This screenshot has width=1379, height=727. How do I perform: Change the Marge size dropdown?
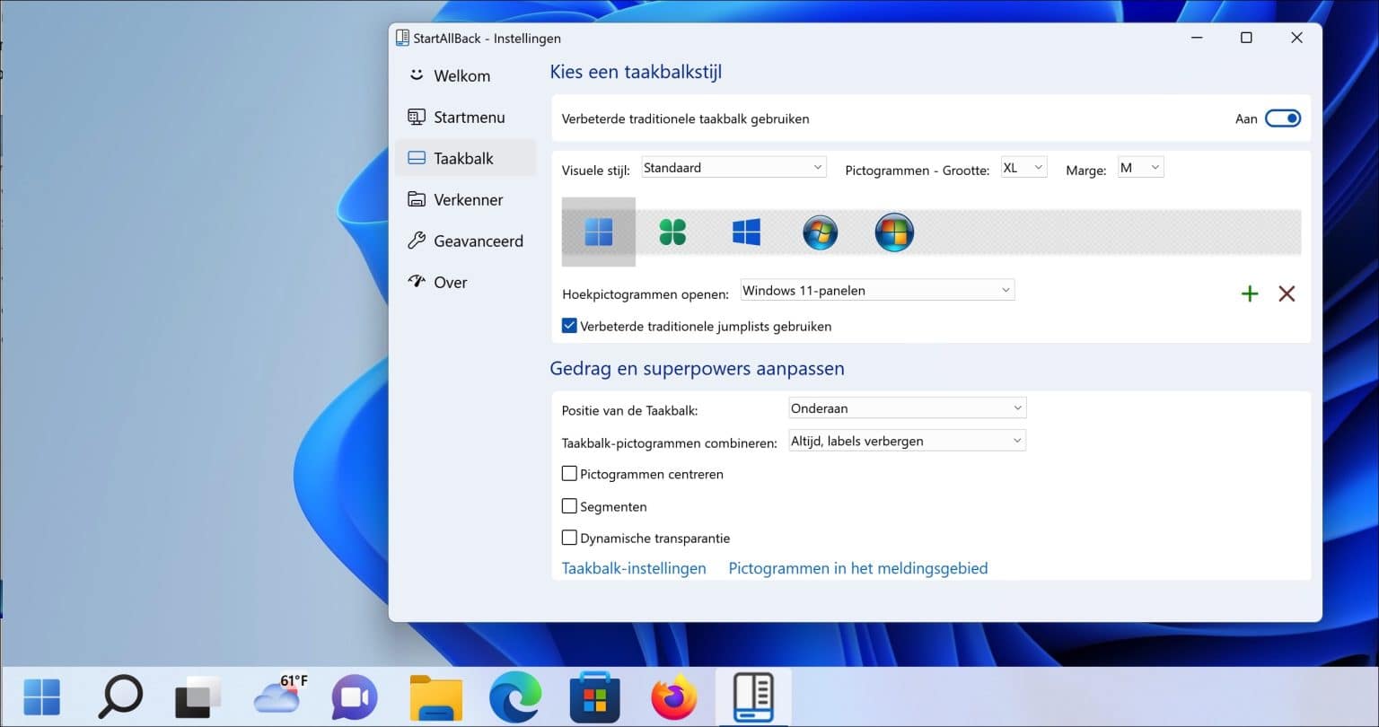click(1139, 167)
